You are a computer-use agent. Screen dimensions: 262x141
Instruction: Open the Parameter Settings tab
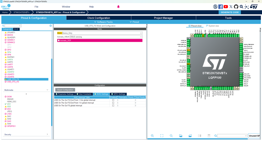[x=65, y=94]
